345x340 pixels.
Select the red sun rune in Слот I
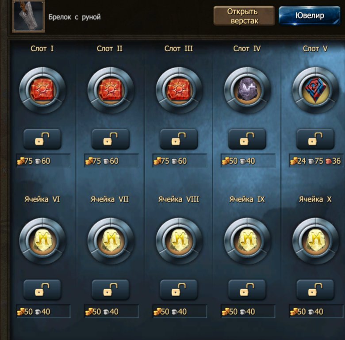point(42,90)
